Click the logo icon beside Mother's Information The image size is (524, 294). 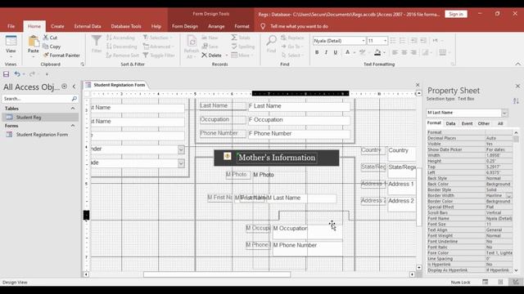[x=228, y=156]
